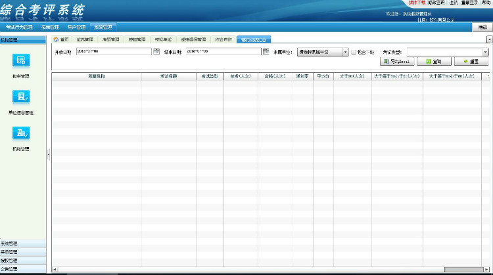Click right arrow of horizontal scrollbar

click(486, 269)
